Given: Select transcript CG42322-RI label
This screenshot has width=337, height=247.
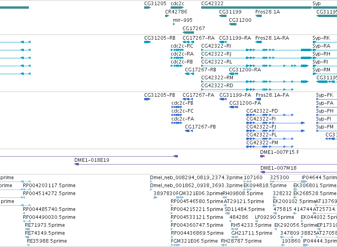Looking at the screenshot, I should point(216,46).
